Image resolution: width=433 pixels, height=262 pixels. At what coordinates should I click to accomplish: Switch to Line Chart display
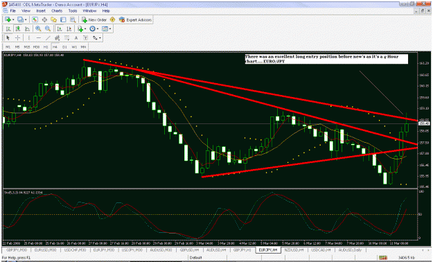(x=27, y=28)
